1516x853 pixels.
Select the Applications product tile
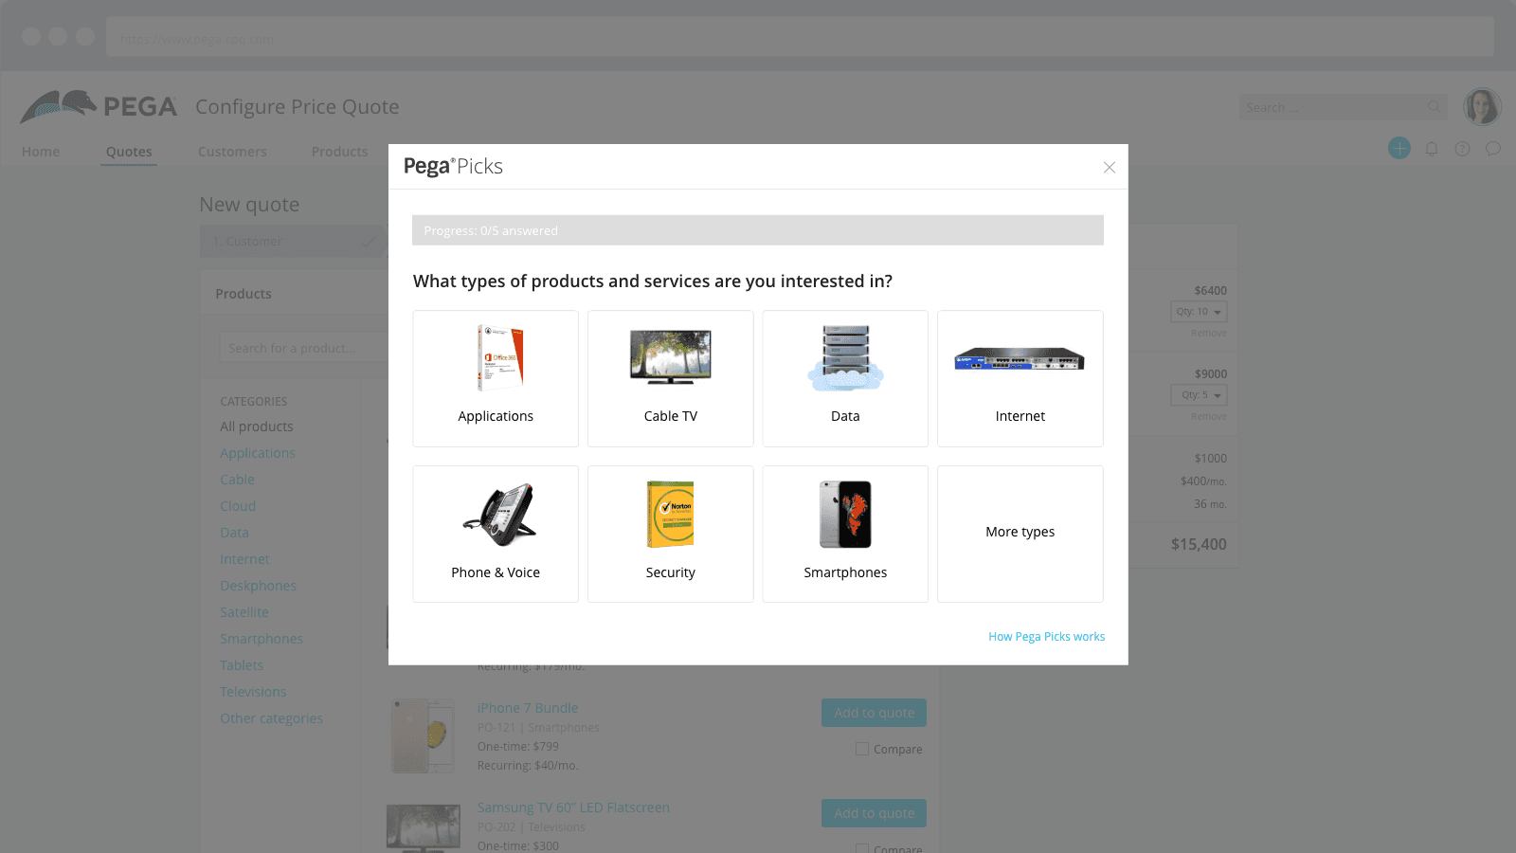(x=496, y=378)
